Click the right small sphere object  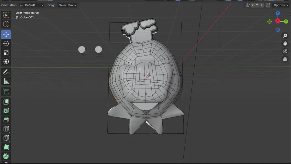click(98, 49)
